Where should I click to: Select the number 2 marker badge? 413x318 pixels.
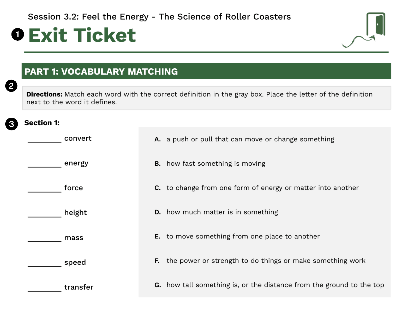pos(11,86)
